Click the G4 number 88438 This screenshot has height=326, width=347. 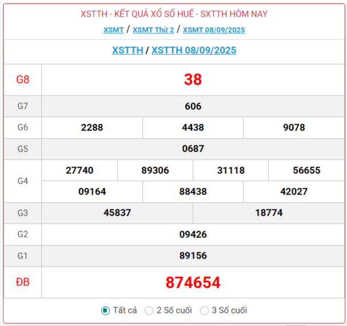click(x=193, y=192)
